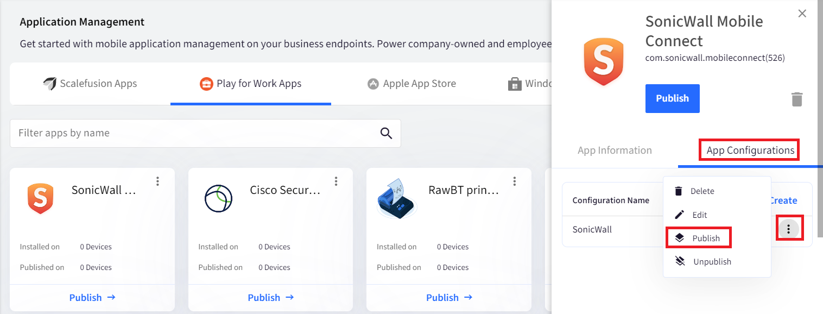Screen dimensions: 823x314
Task: Delete the app with trash icon
Action: [x=796, y=99]
